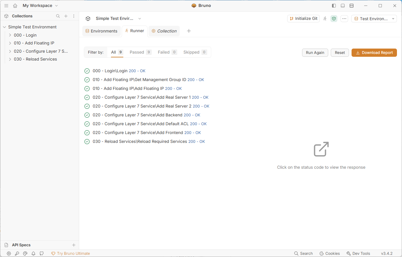Expand the 000 - Login folder
The width and height of the screenshot is (402, 257).
10,35
